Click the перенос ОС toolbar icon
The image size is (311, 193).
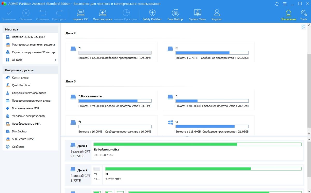tap(80, 13)
